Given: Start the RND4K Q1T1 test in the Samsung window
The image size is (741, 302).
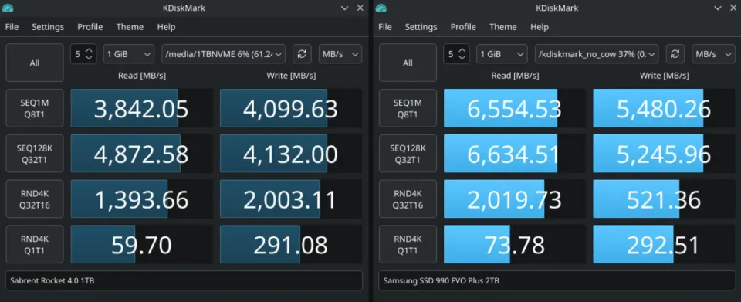Looking at the screenshot, I should 408,244.
